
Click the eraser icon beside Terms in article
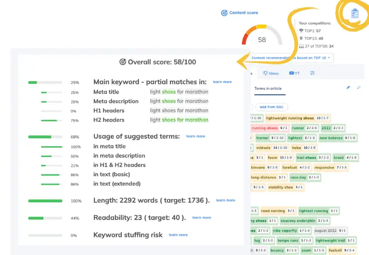[x=359, y=87]
